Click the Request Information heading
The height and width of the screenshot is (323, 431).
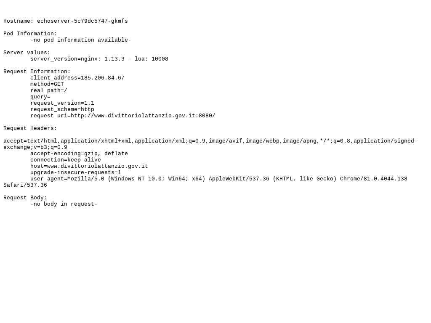pyautogui.click(x=37, y=71)
